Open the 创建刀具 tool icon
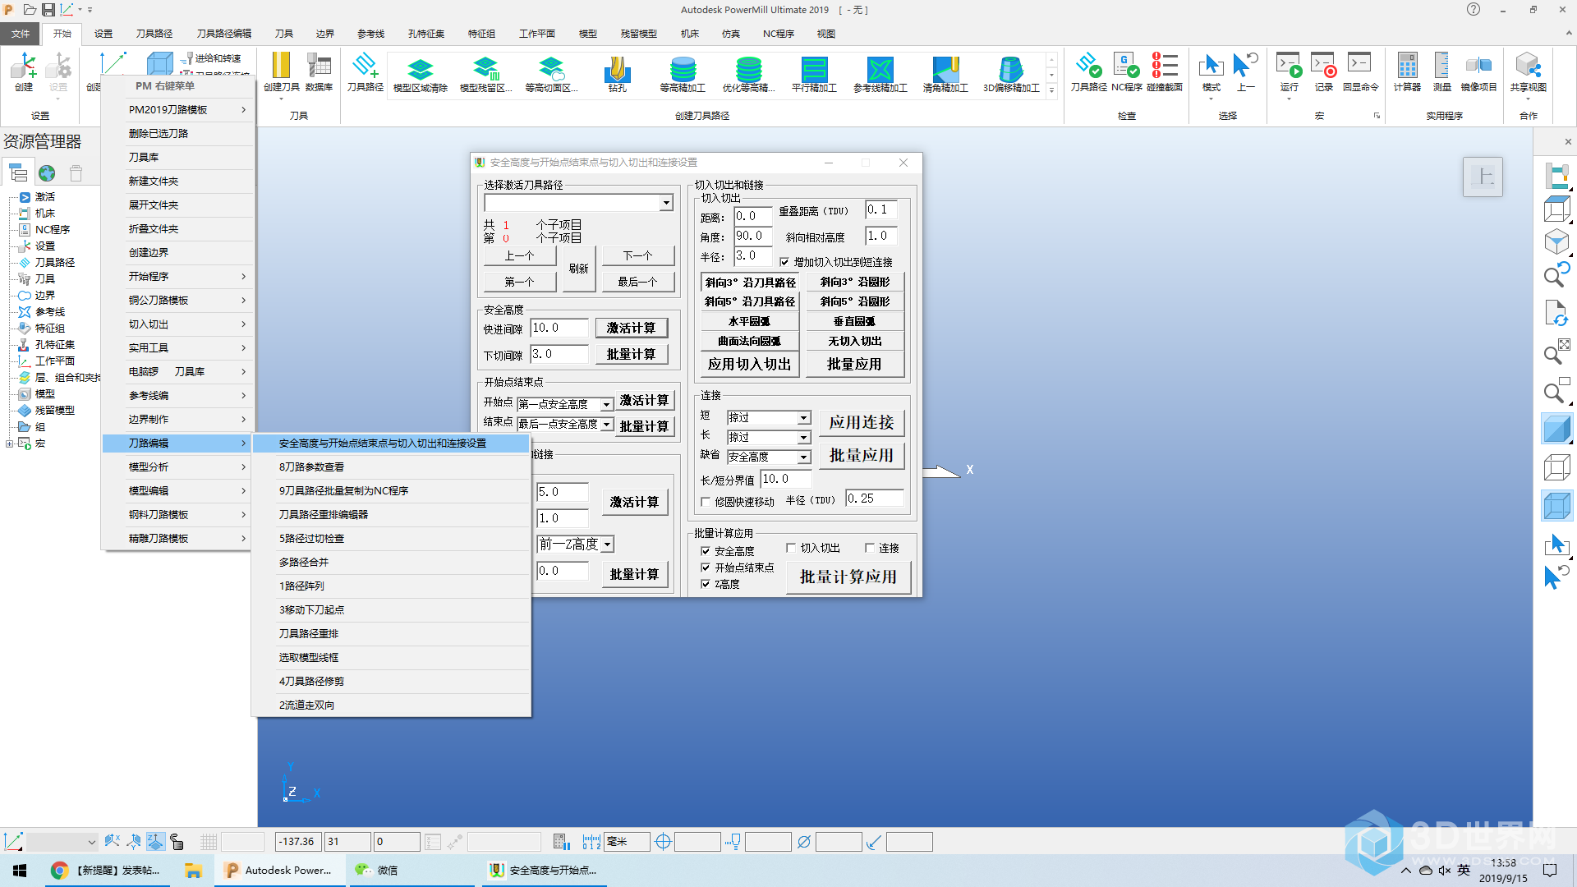 (281, 72)
